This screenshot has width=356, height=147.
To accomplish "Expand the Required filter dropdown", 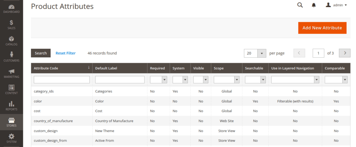I will click(158, 80).
